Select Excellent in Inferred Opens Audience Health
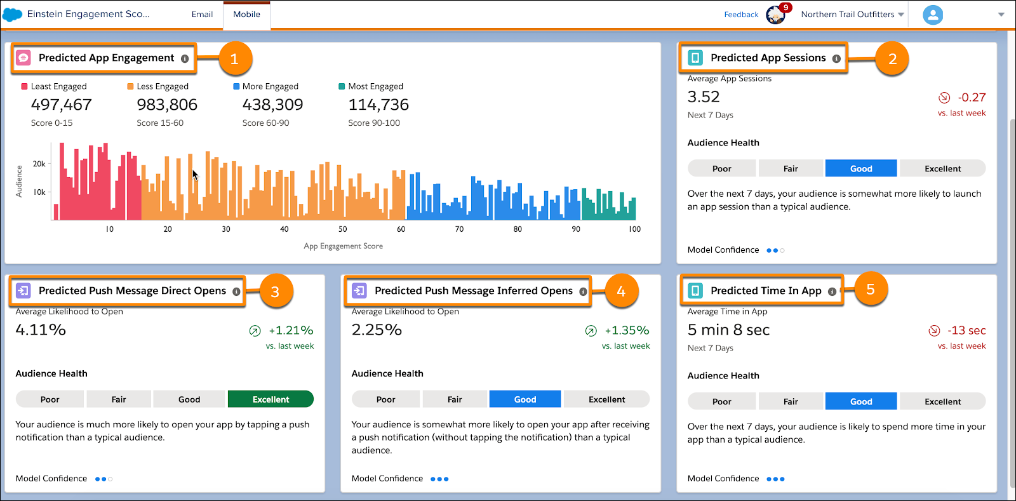This screenshot has width=1016, height=501. 606,399
